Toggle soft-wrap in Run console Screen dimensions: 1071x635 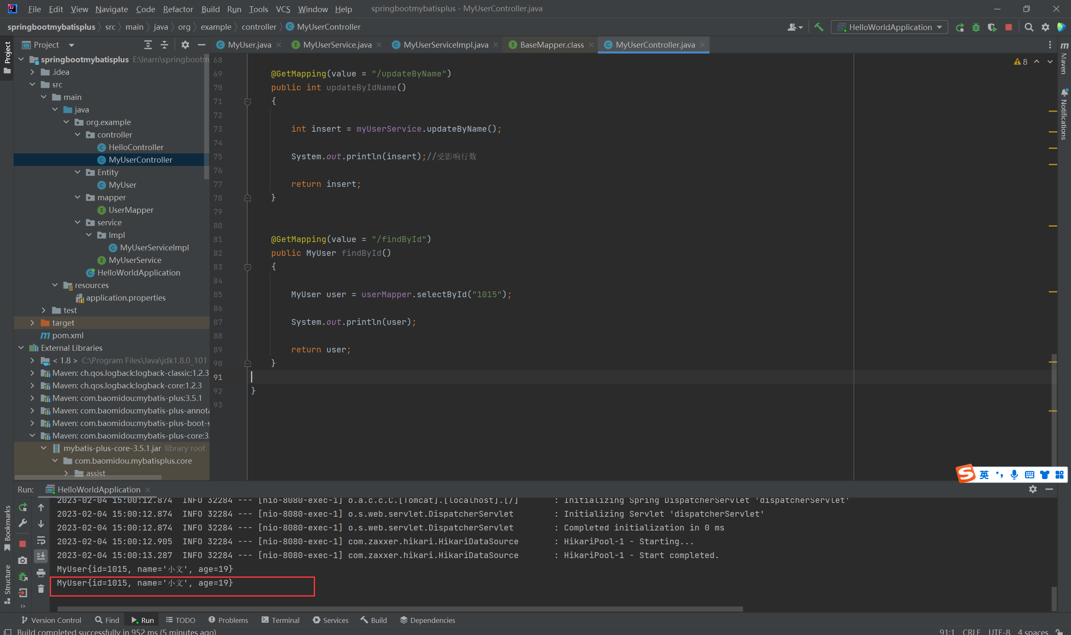pyautogui.click(x=41, y=540)
